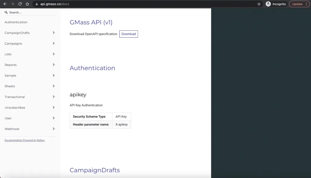311x178 pixels.
Task: Click the browser forward arrow
Action: pos(12,4)
